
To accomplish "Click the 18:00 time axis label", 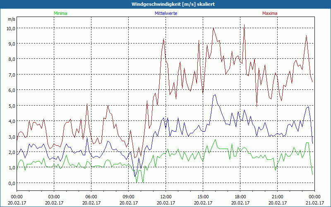I will point(240,197).
